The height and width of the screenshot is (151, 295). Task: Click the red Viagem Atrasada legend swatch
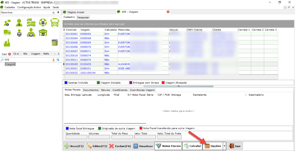pyautogui.click(x=163, y=82)
